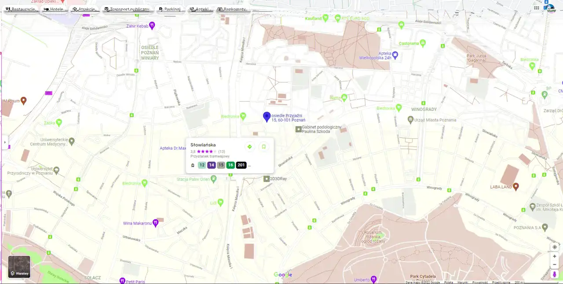The height and width of the screenshot is (284, 563).
Task: Select tram line 15 badge
Action: tap(221, 165)
